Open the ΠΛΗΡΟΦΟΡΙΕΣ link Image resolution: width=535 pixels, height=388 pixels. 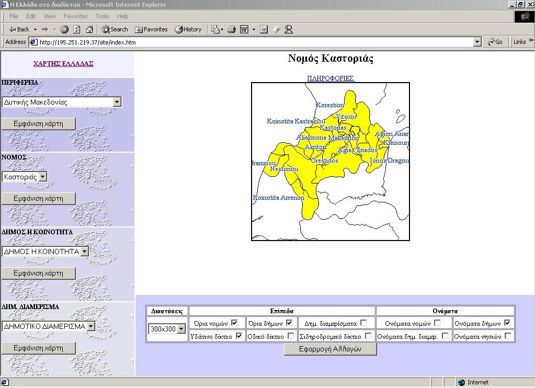331,78
